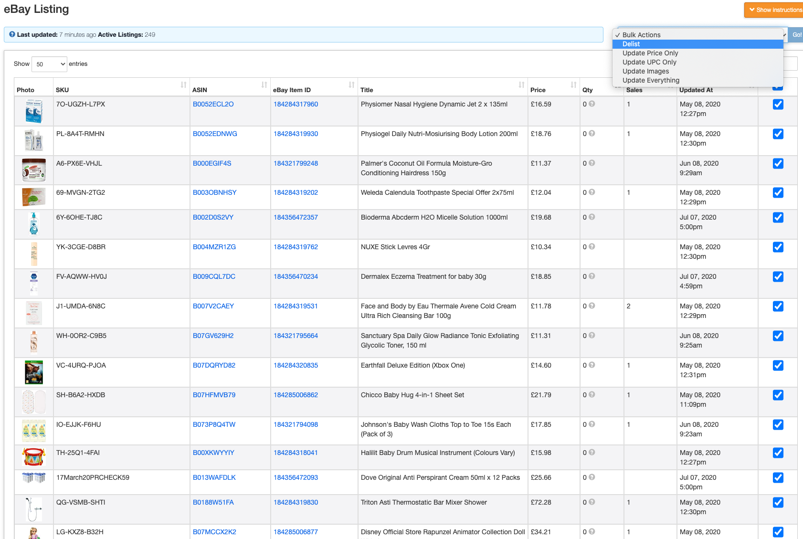Image resolution: width=803 pixels, height=539 pixels.
Task: Sort table by ASIN column arrows
Action: point(264,85)
